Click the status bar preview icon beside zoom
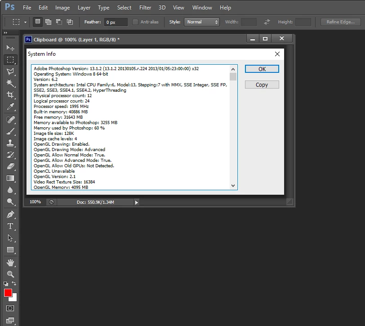Viewport: 365px width, 326px height. tap(51, 202)
